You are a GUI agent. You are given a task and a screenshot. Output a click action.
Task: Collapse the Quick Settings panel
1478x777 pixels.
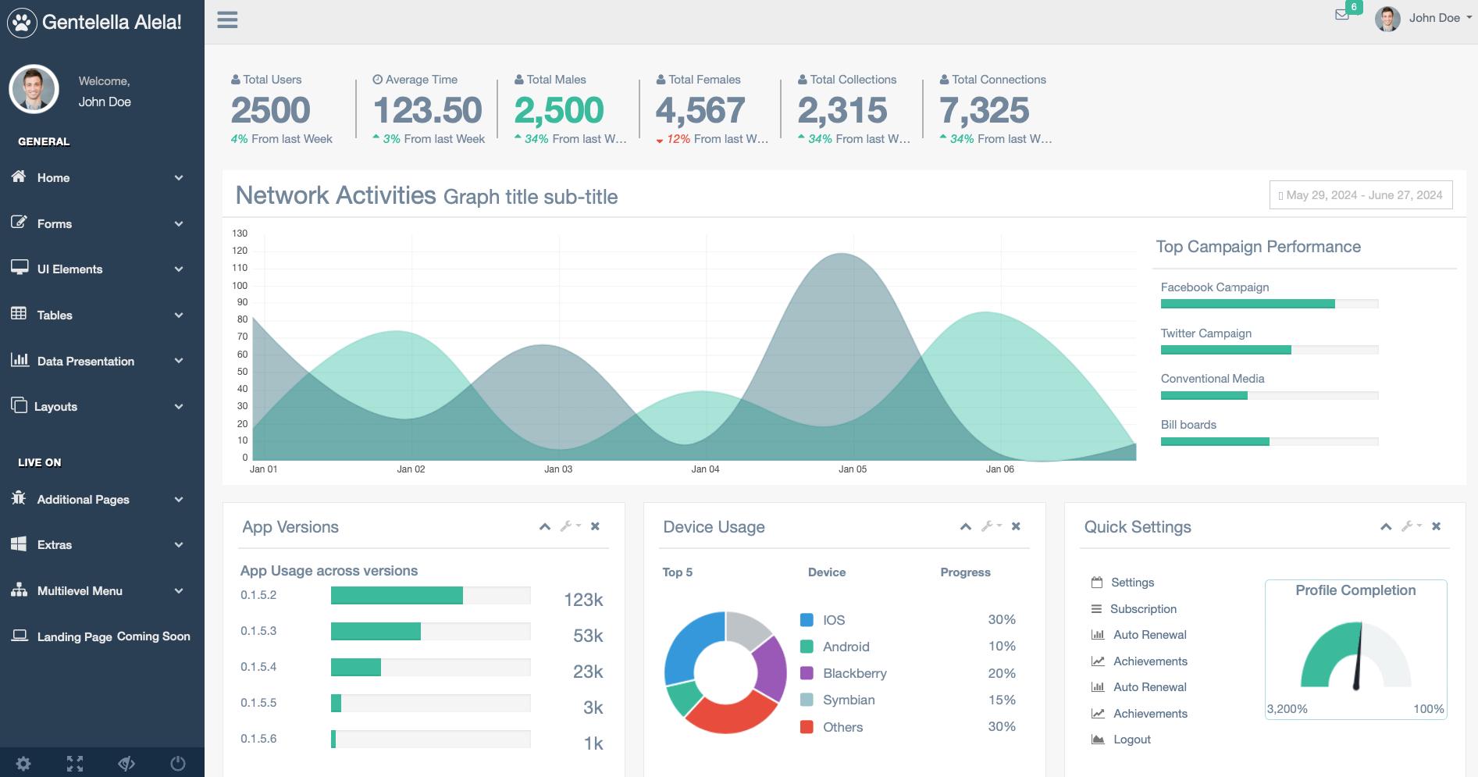pos(1386,526)
